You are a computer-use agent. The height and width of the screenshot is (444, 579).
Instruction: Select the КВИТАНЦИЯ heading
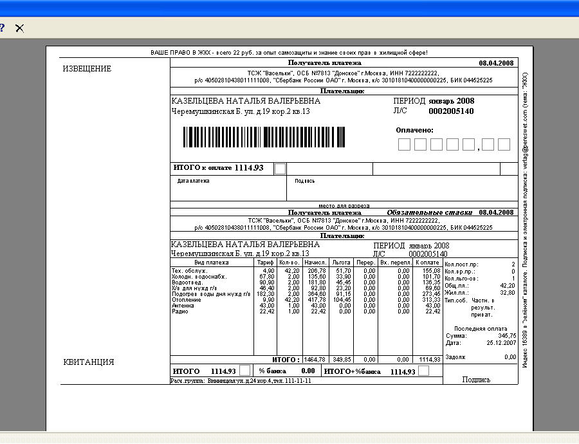coord(89,362)
